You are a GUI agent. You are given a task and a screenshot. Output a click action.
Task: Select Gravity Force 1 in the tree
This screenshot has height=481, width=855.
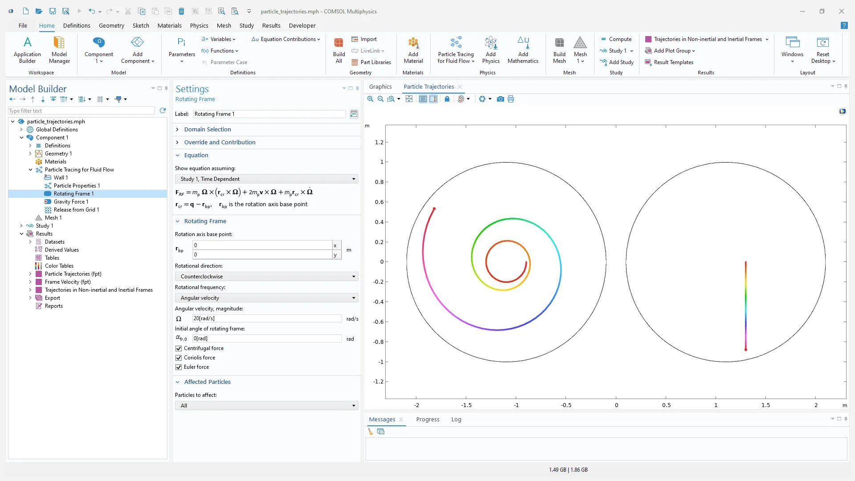[71, 202]
